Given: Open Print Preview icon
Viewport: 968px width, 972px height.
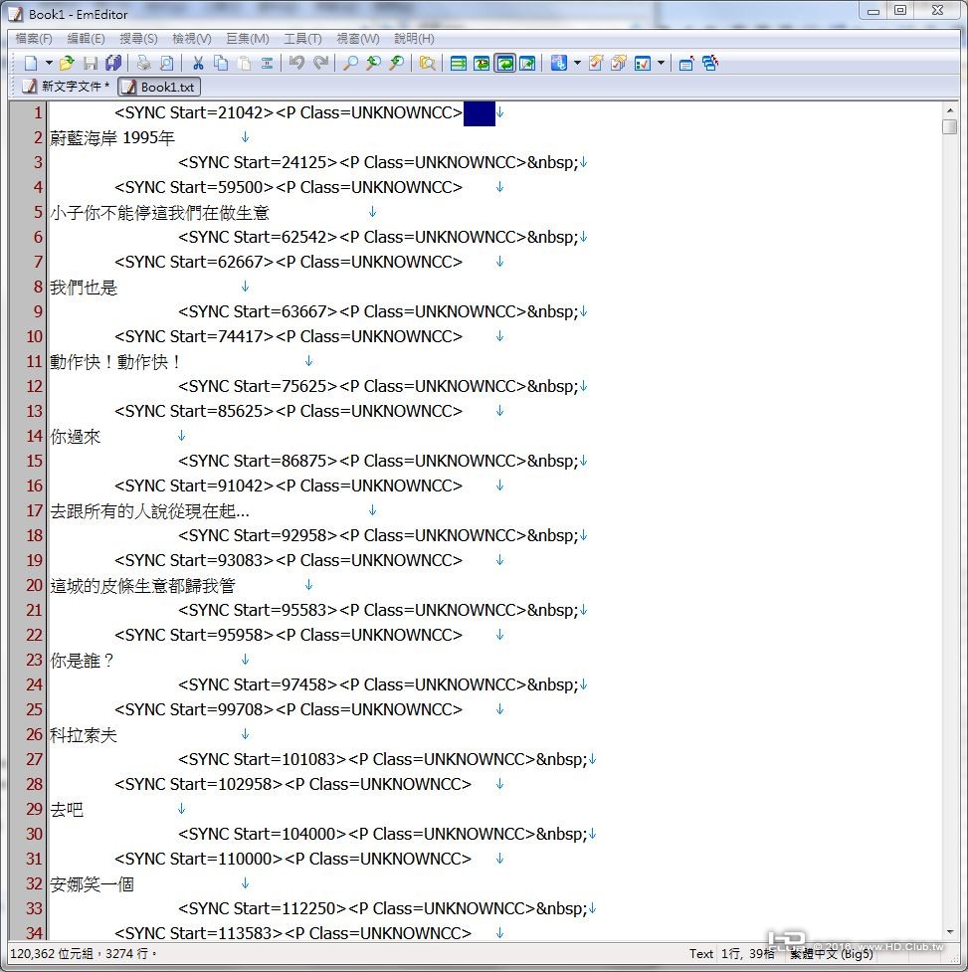Looking at the screenshot, I should 167,63.
